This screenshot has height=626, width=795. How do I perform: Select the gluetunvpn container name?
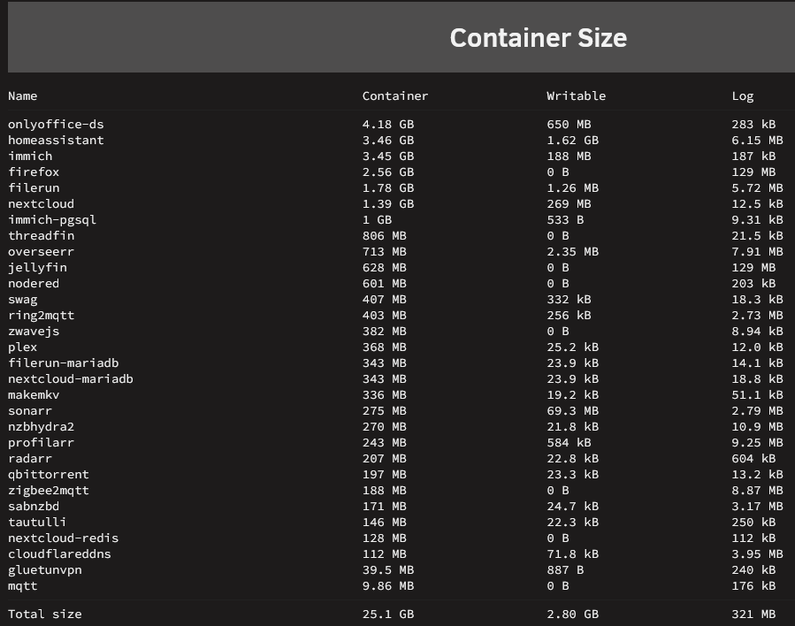coord(44,570)
